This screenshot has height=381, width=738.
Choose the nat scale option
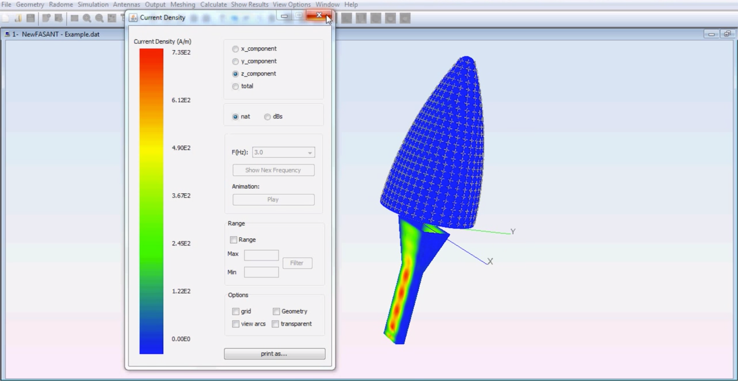(235, 117)
